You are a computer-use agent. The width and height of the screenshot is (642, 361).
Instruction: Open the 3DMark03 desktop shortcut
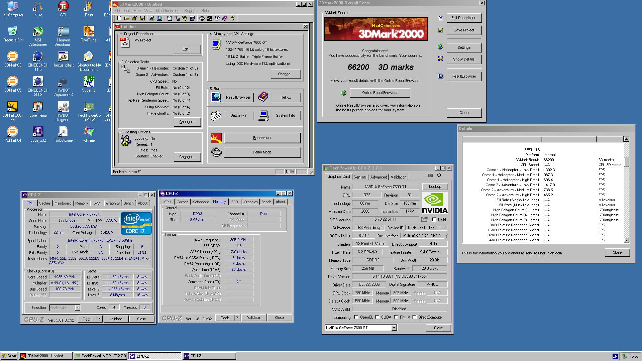13,59
